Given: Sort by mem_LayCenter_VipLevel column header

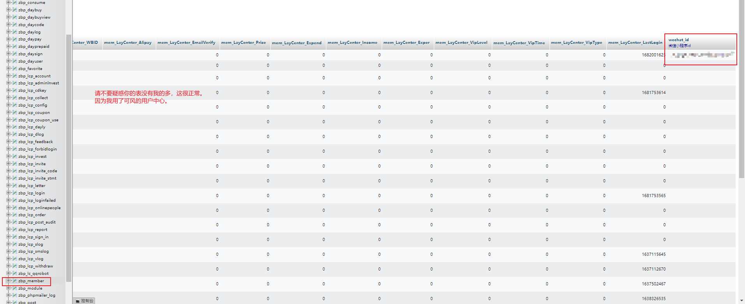Looking at the screenshot, I should coord(461,43).
